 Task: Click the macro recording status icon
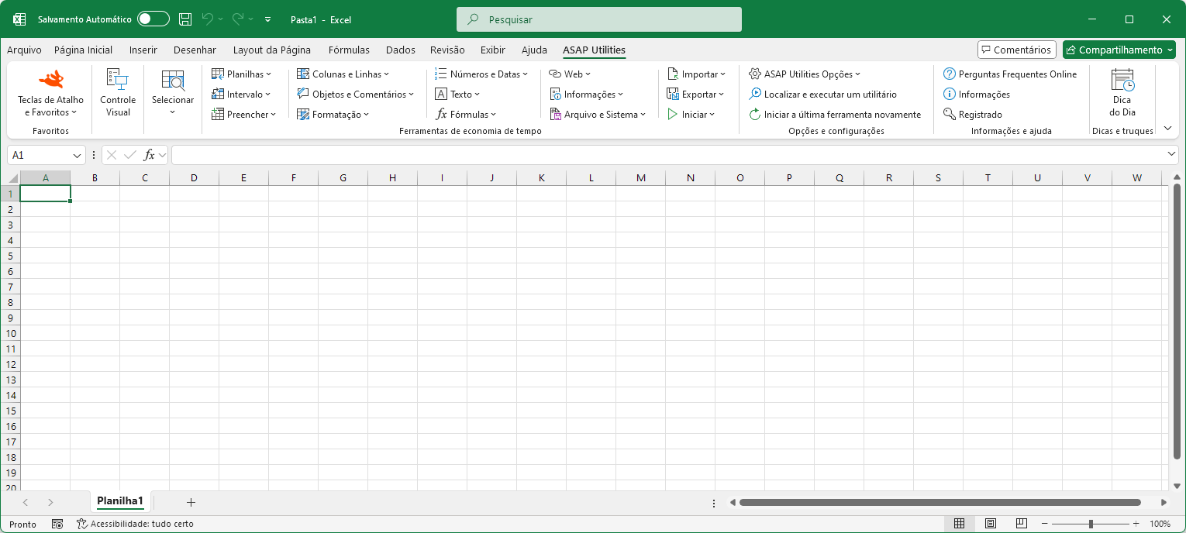point(57,524)
